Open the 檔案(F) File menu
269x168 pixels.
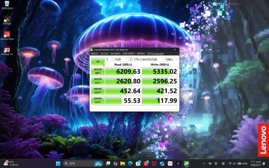(95, 54)
